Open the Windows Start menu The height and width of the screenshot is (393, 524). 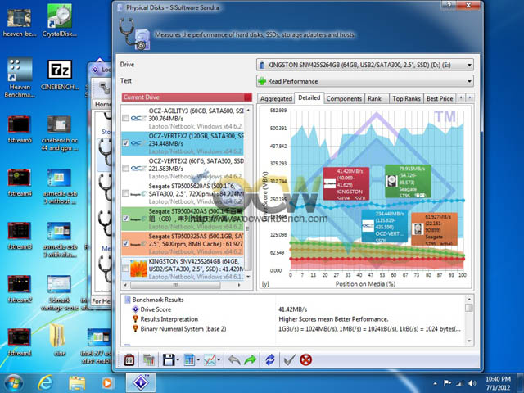pyautogui.click(x=13, y=383)
